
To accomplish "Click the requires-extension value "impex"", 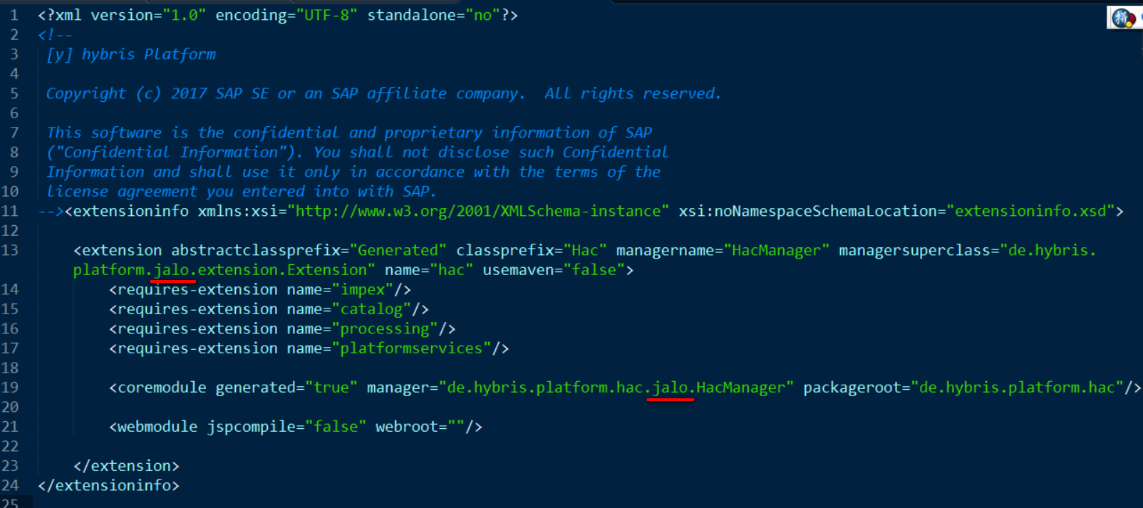I will pos(363,289).
